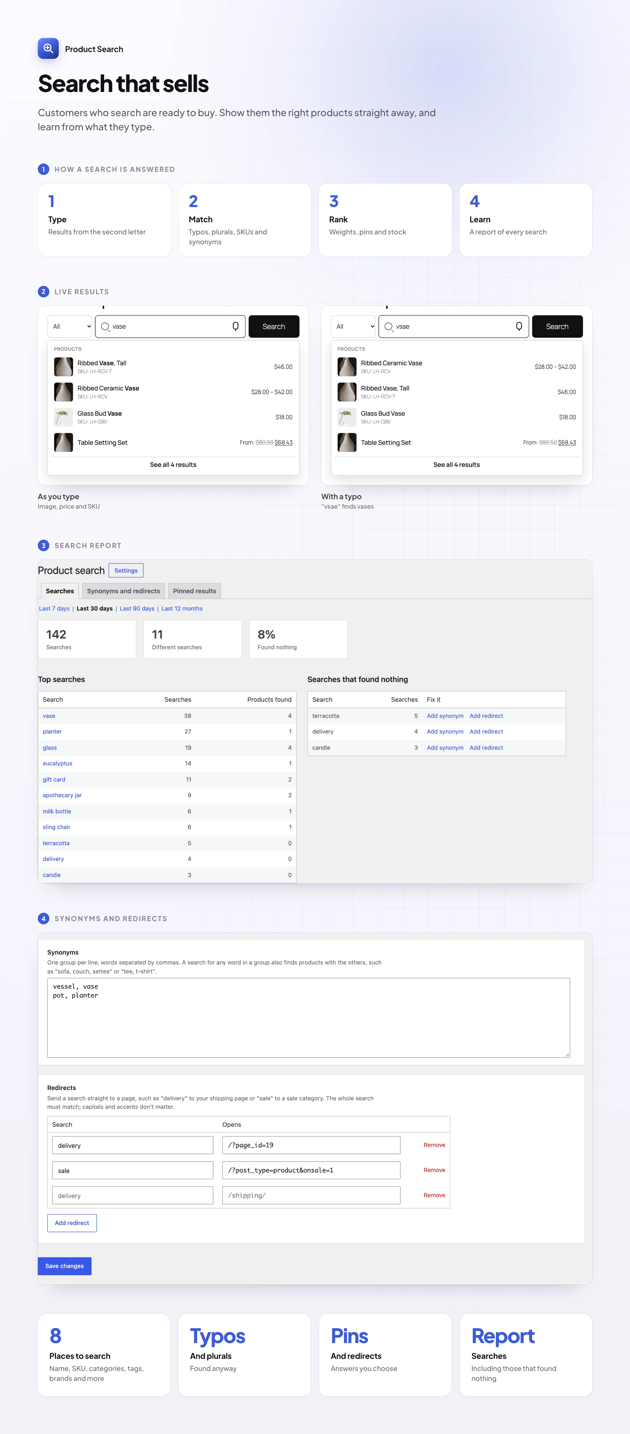
Task: Open the "terracotta" link in Top searches
Action: tap(56, 843)
